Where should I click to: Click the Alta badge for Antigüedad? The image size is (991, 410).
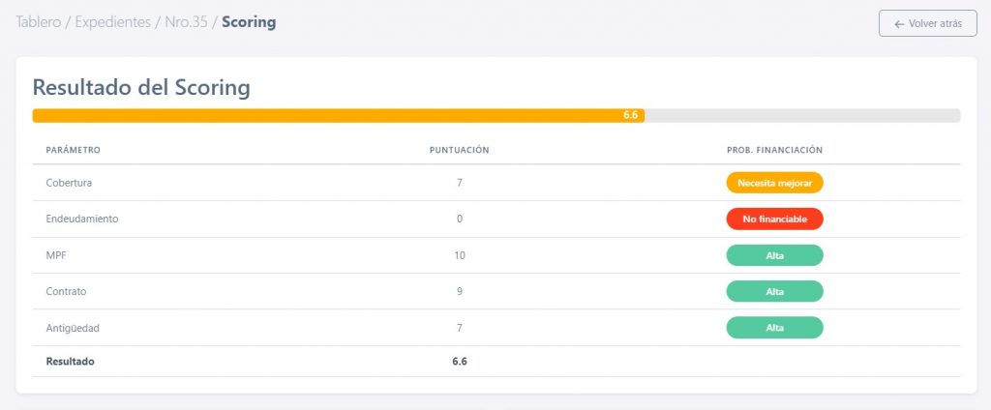(x=774, y=328)
